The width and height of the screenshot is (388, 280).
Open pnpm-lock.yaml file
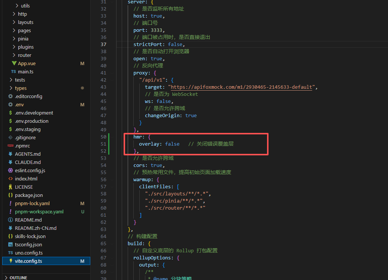coord(32,203)
